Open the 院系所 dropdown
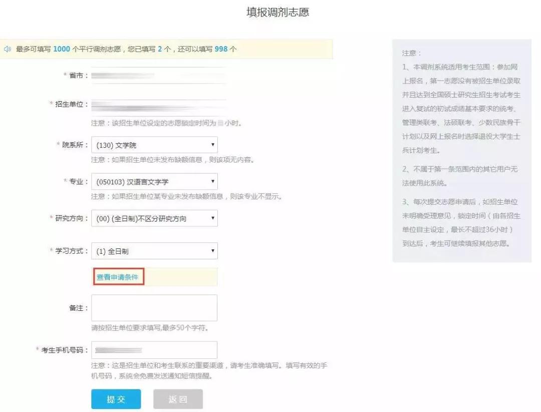The width and height of the screenshot is (541, 412). coord(154,145)
